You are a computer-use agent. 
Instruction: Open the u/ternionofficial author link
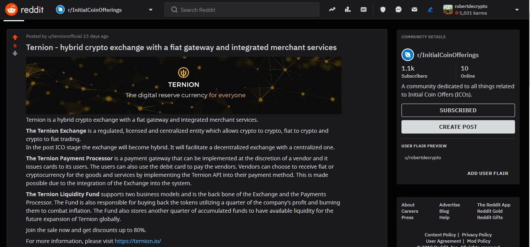65,36
